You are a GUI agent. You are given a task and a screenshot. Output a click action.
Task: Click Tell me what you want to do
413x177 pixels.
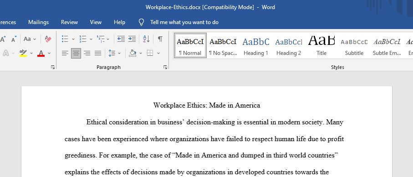[x=184, y=22]
